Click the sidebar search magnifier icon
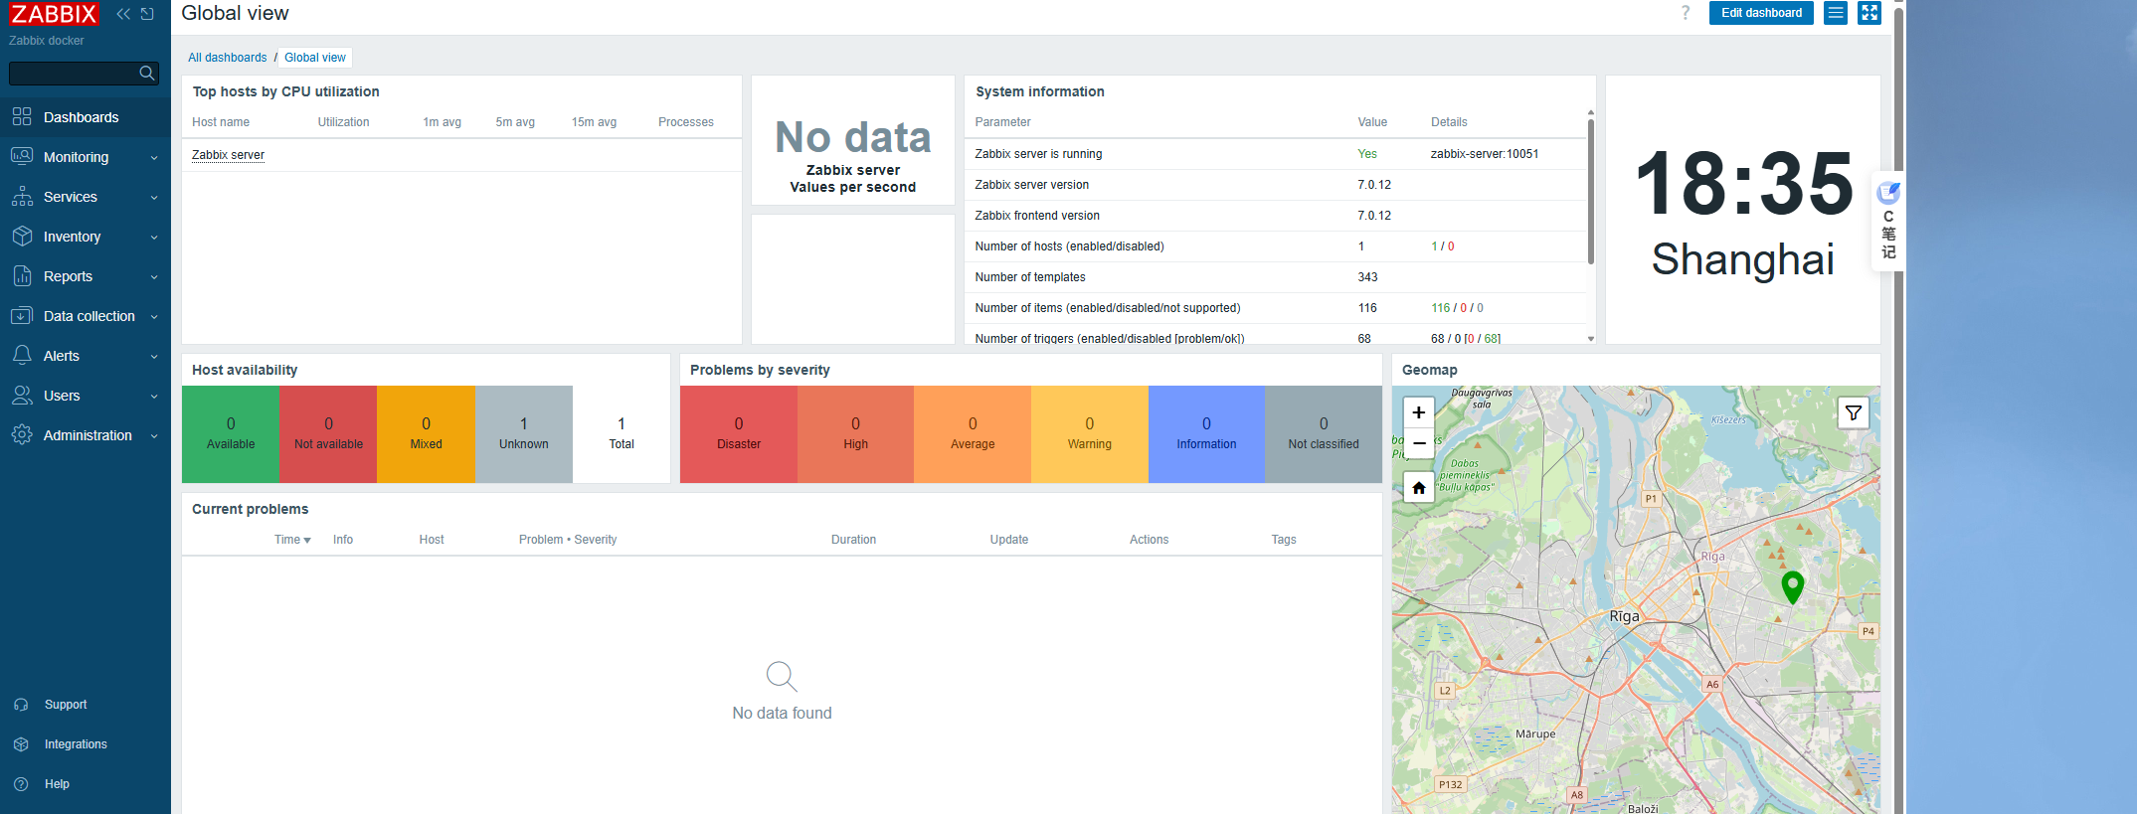This screenshot has height=814, width=2137. point(147,73)
